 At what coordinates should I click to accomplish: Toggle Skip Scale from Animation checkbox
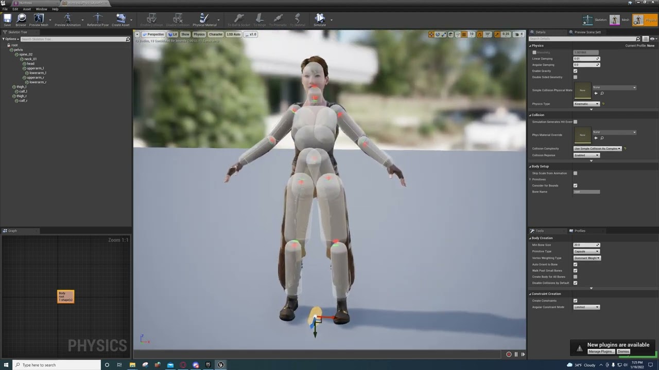[x=575, y=173]
